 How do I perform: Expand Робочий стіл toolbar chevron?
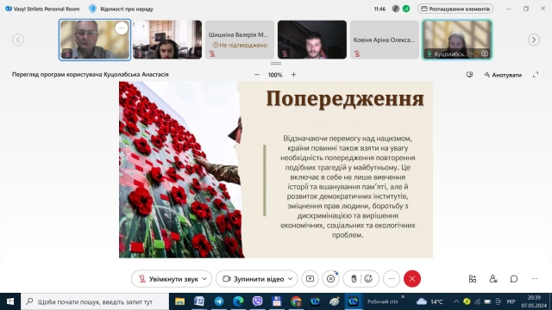point(403,297)
